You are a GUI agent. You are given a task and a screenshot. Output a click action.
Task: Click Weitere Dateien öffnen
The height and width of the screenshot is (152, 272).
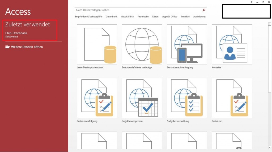pyautogui.click(x=27, y=47)
